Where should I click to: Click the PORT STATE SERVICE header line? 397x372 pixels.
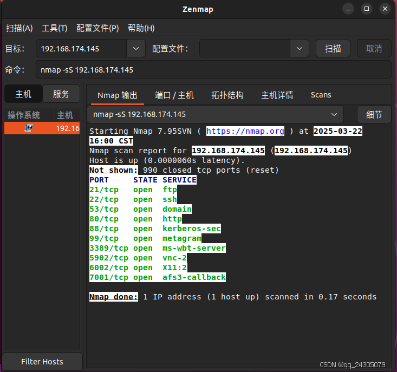point(143,180)
